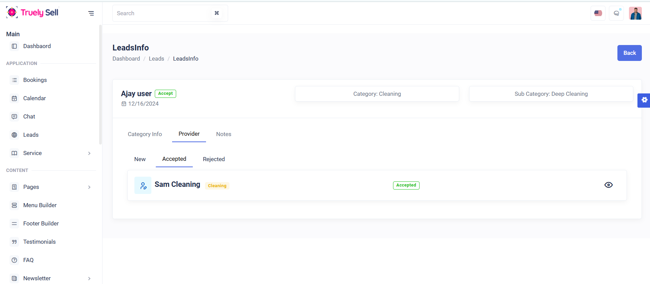Click the Truely Sell logo
This screenshot has height=284, width=650.
click(32, 13)
